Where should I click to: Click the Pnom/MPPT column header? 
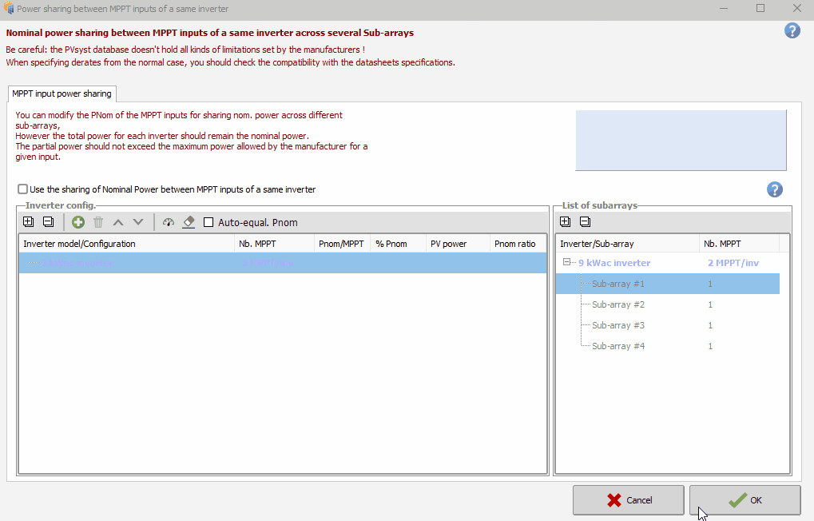pyautogui.click(x=341, y=244)
